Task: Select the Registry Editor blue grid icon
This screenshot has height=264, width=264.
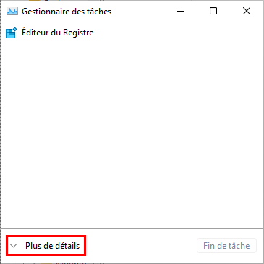Action: pos(12,33)
